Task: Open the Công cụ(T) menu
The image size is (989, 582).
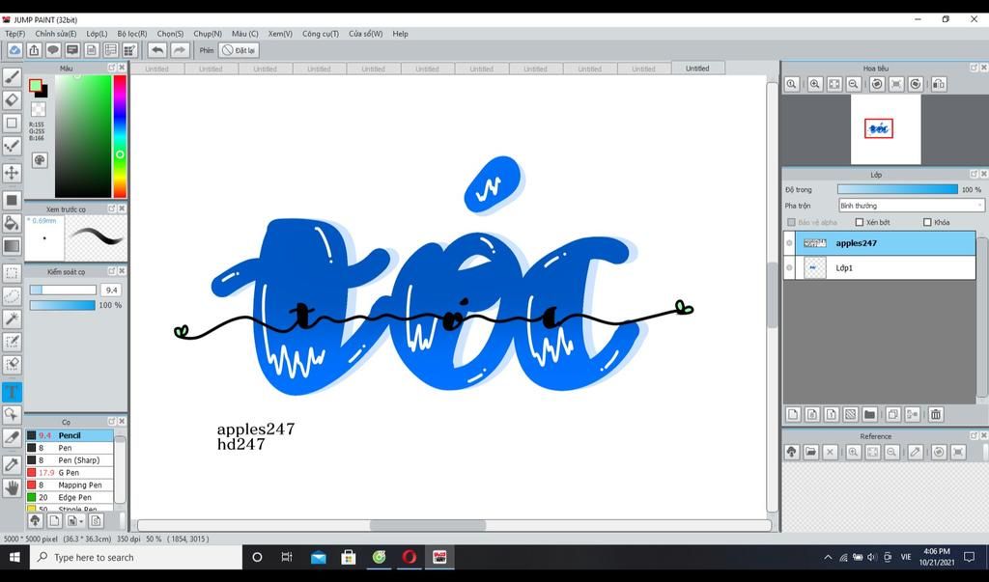Action: tap(321, 34)
